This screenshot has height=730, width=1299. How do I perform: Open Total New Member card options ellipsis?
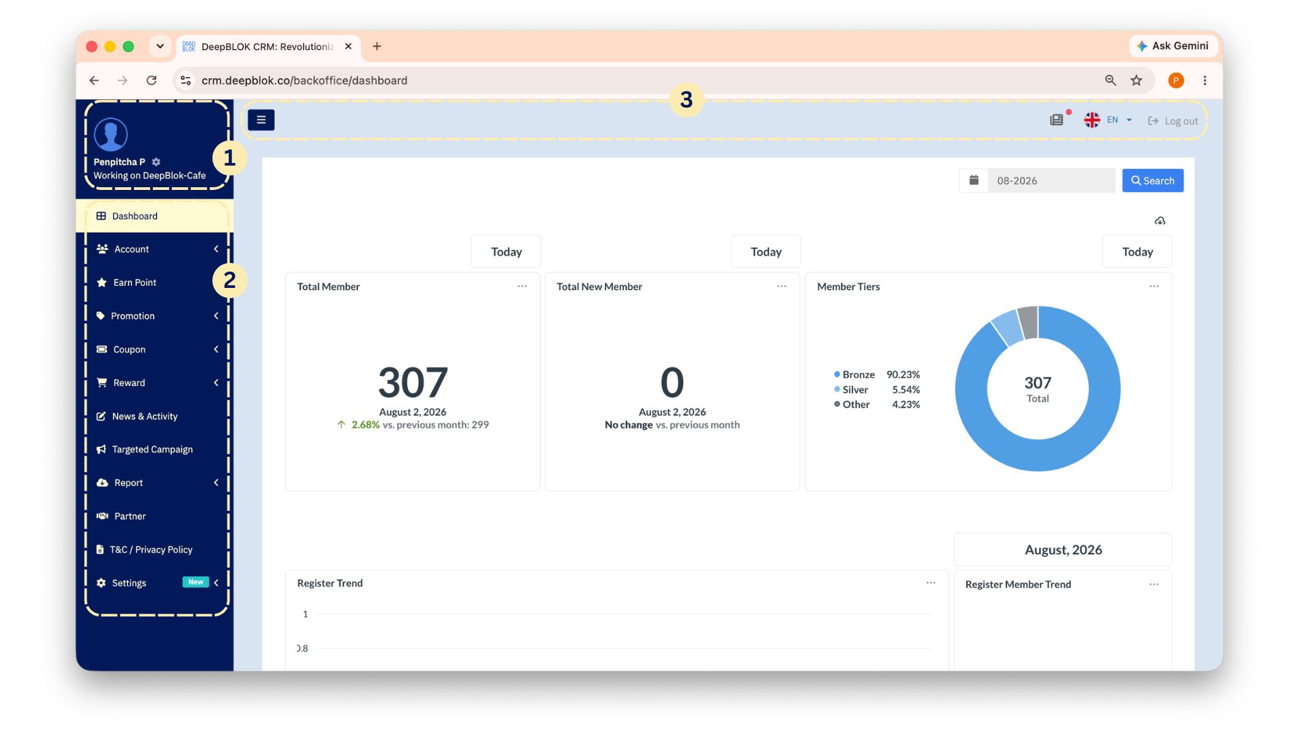(x=782, y=287)
